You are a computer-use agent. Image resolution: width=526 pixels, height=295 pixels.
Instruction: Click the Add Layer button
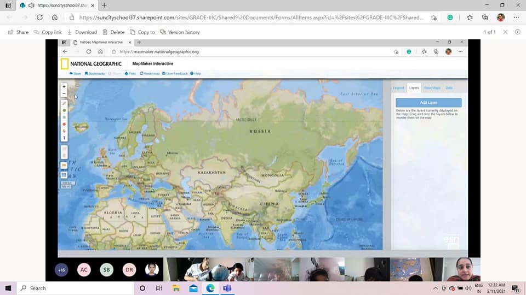click(x=428, y=103)
